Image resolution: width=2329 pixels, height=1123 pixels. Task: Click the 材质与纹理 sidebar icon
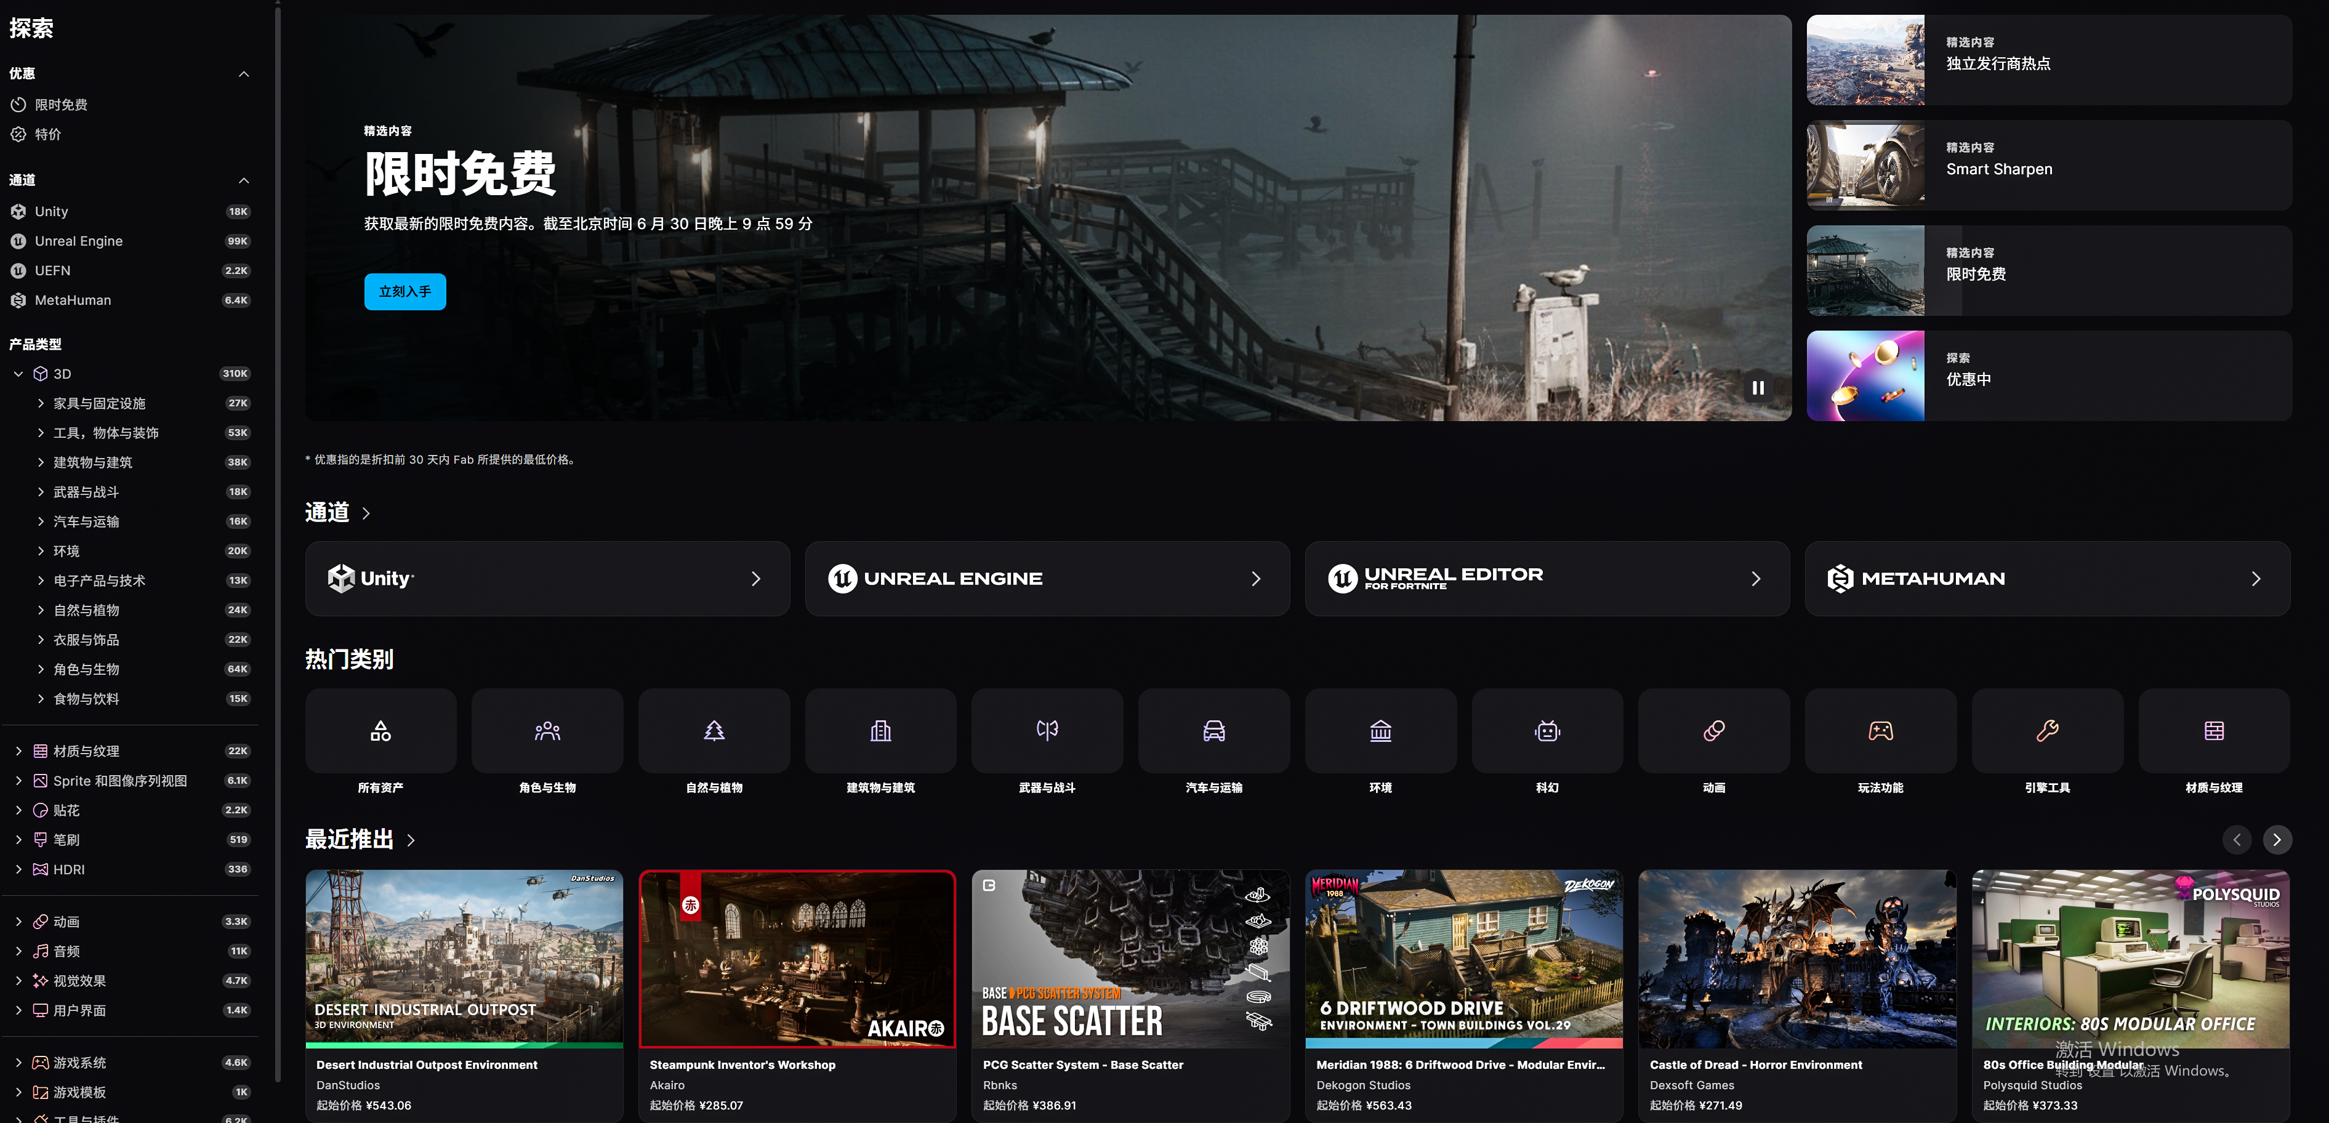(x=41, y=751)
